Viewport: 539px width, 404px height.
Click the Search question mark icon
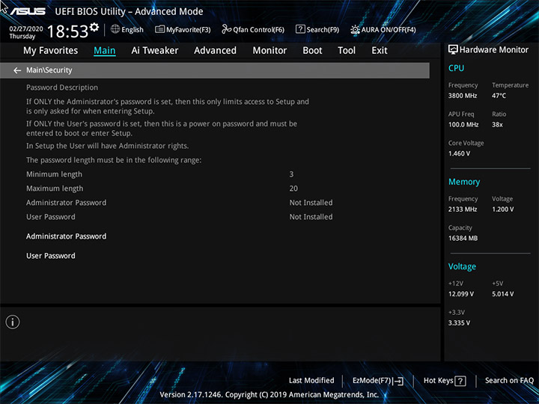coord(300,29)
